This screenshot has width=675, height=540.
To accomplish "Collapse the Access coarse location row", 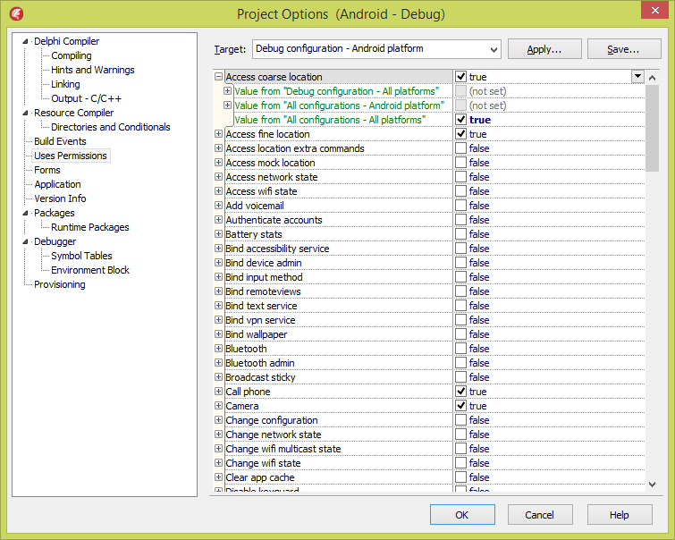I will coord(218,77).
